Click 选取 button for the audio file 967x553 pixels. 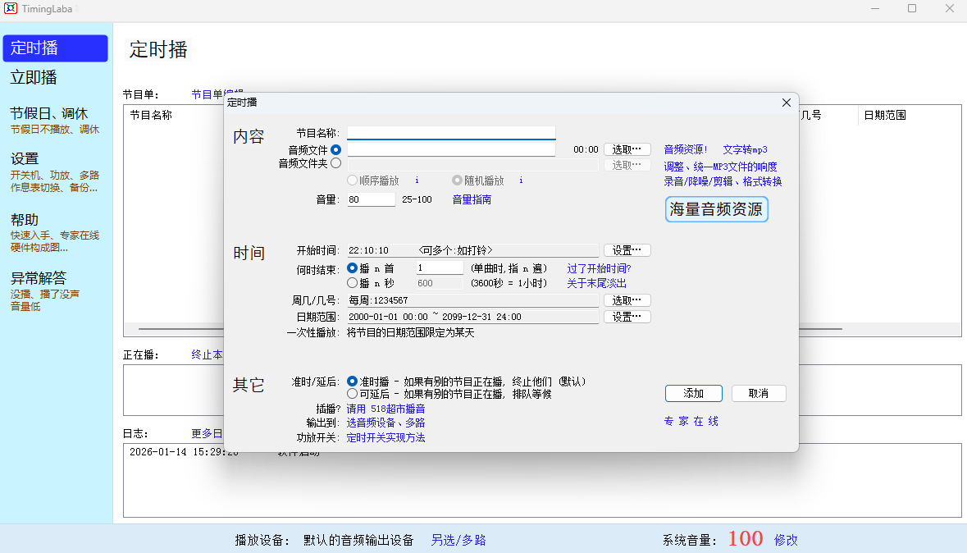pyautogui.click(x=627, y=149)
